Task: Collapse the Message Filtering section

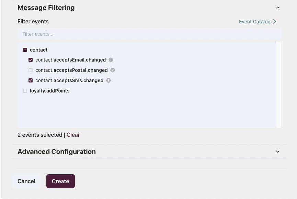Action: click(278, 7)
